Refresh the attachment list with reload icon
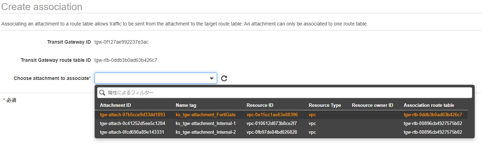 pyautogui.click(x=224, y=78)
